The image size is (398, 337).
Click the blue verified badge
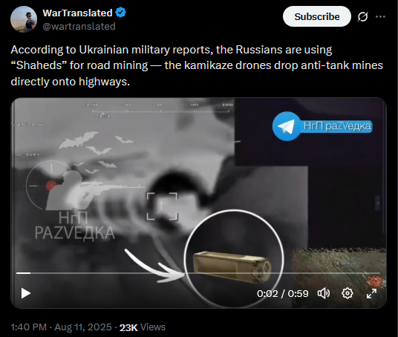tap(120, 13)
